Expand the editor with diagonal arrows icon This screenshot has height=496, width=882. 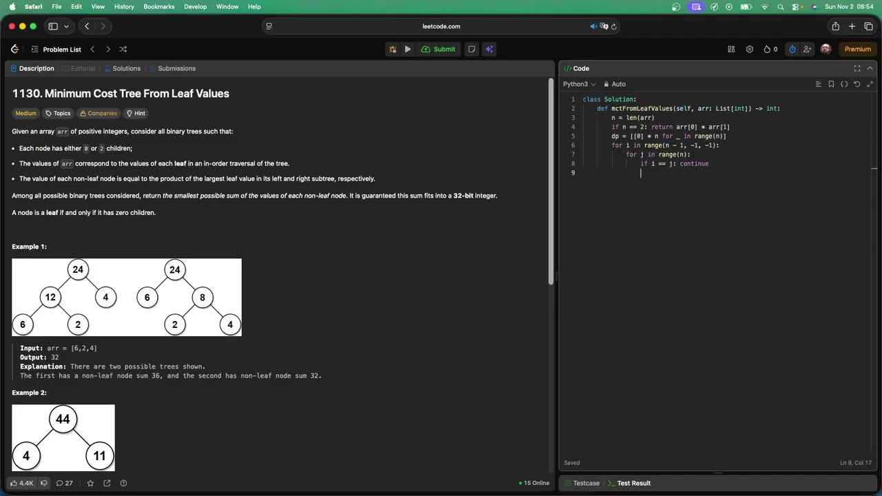point(870,84)
